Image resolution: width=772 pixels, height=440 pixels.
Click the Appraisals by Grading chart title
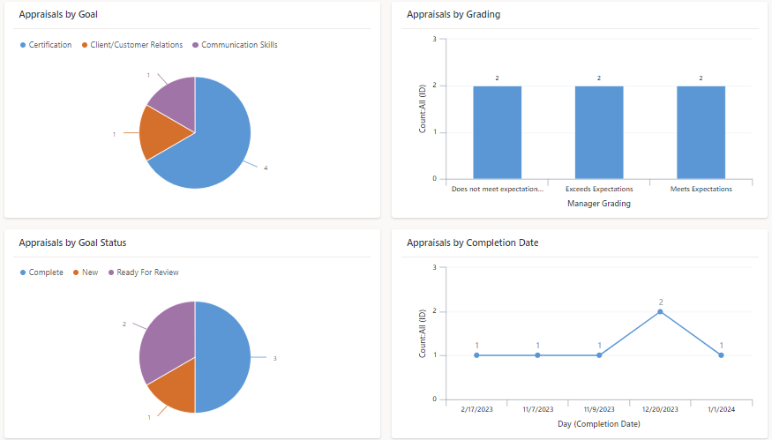pyautogui.click(x=453, y=15)
